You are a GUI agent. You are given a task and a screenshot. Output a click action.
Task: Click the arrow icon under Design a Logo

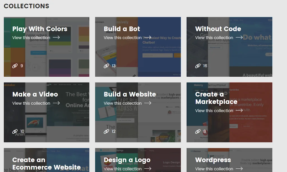pos(147,169)
